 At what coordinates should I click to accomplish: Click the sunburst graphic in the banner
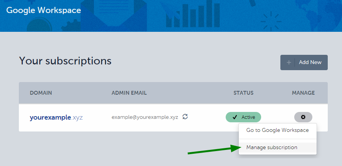click(x=271, y=21)
